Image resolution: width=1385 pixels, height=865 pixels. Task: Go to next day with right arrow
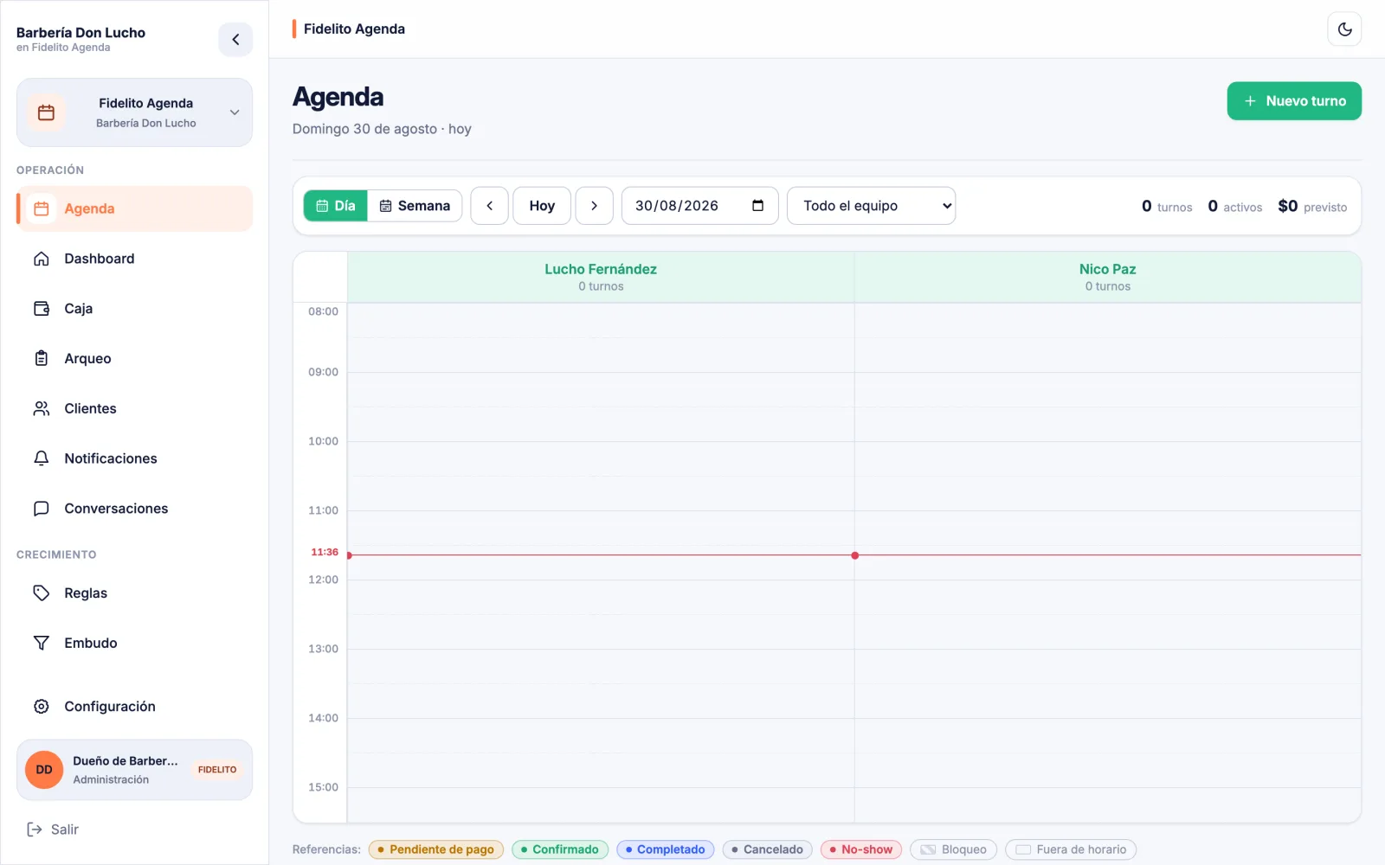click(x=595, y=206)
